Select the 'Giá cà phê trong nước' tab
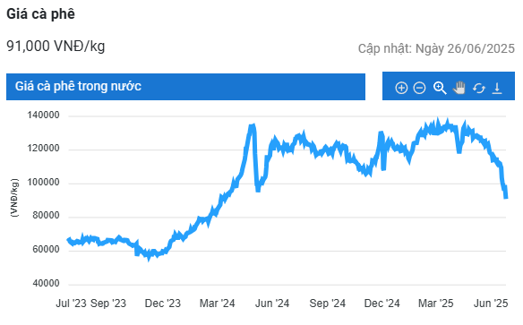 (185, 86)
